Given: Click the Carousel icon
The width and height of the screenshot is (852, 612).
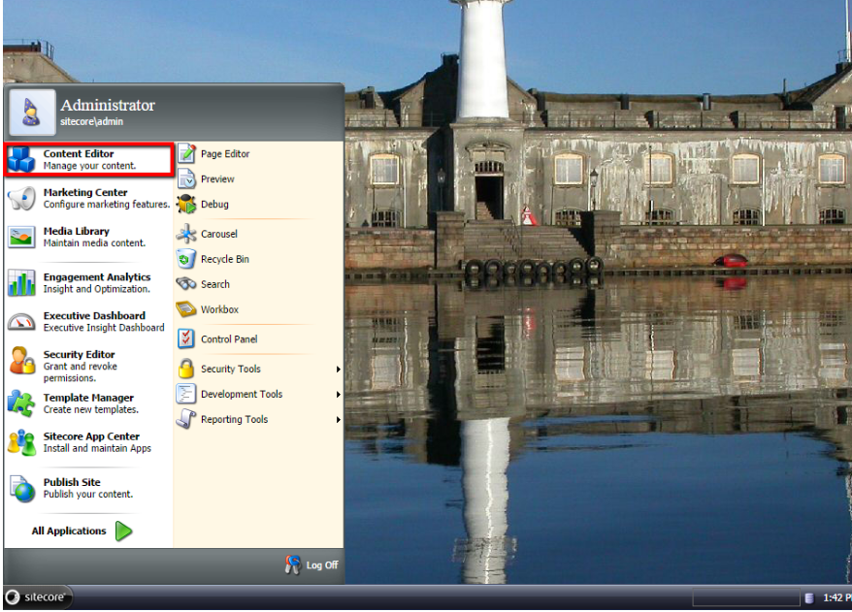Looking at the screenshot, I should click(x=186, y=234).
